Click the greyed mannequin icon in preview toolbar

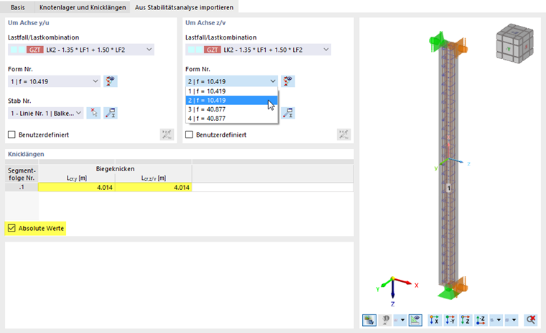click(386, 320)
